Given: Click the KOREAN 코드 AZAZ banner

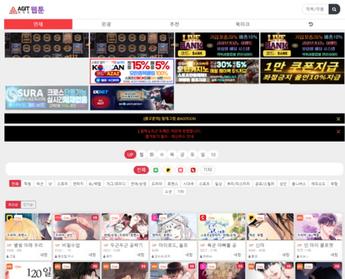Looking at the screenshot, I should (x=132, y=71).
